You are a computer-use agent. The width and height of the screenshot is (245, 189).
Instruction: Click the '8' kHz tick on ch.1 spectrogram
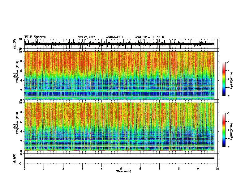[x=22, y=61]
